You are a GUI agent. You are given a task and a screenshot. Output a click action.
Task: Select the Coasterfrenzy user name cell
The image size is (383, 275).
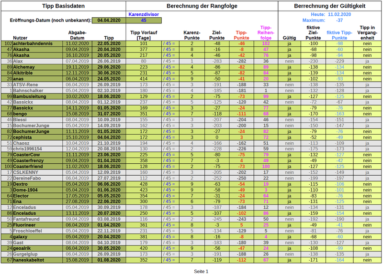point(38,160)
